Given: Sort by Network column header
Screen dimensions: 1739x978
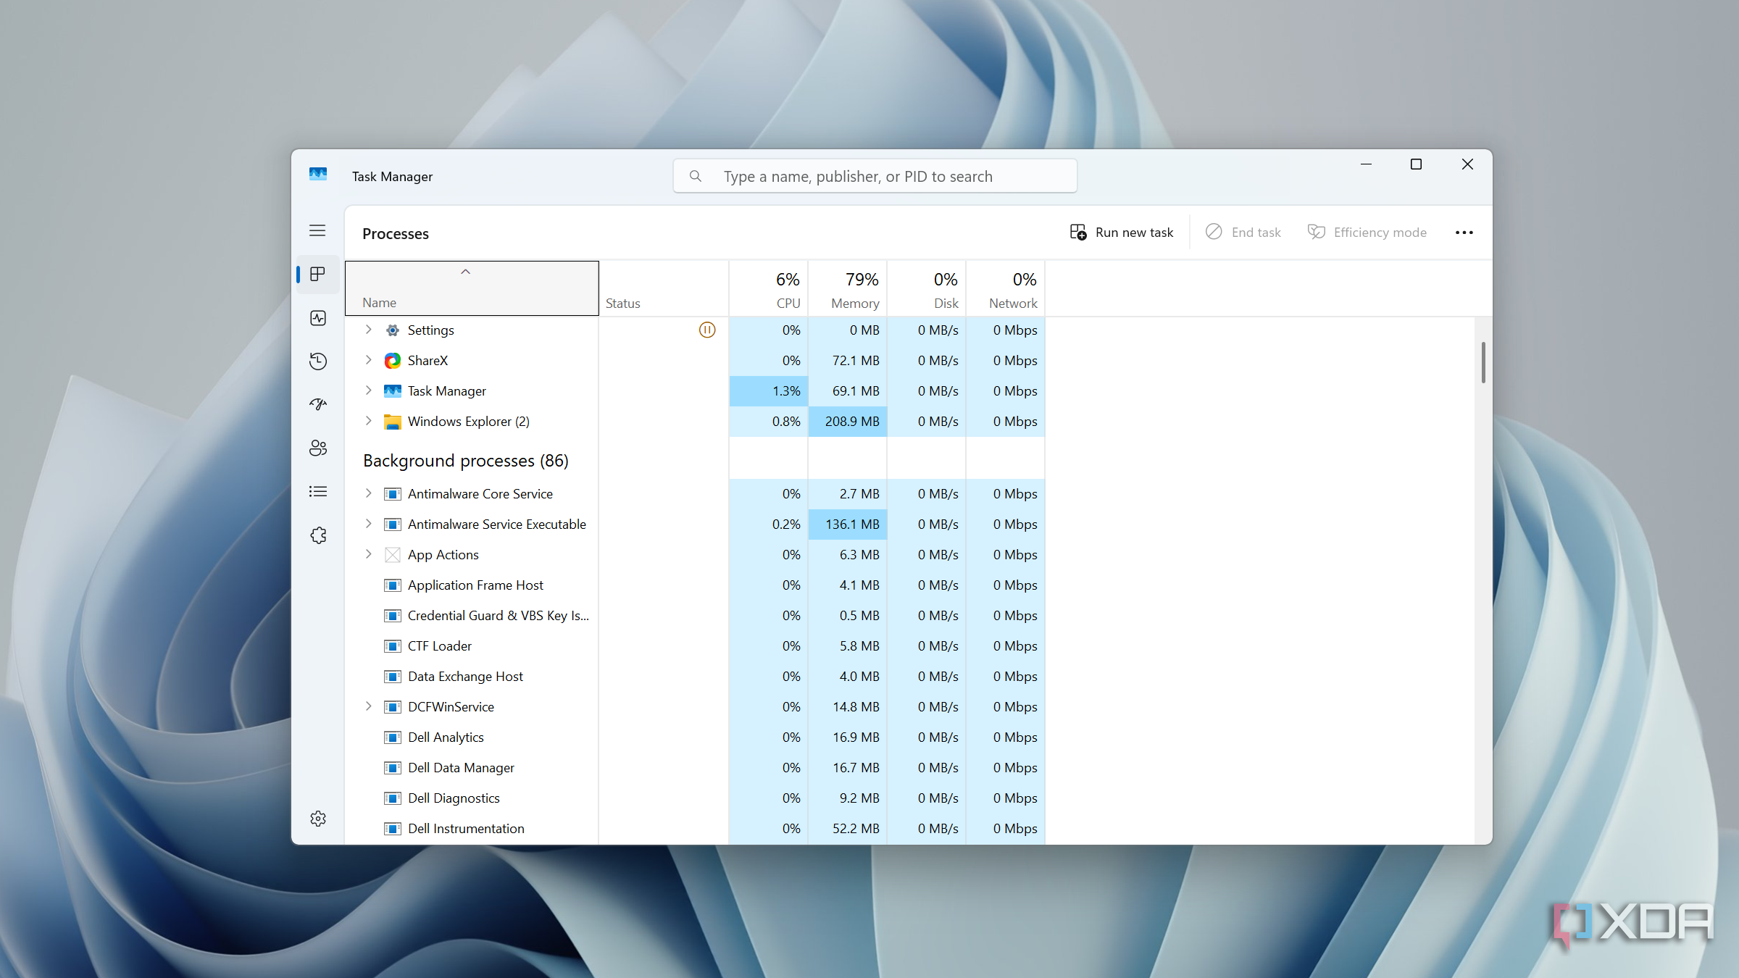Looking at the screenshot, I should (1006, 288).
